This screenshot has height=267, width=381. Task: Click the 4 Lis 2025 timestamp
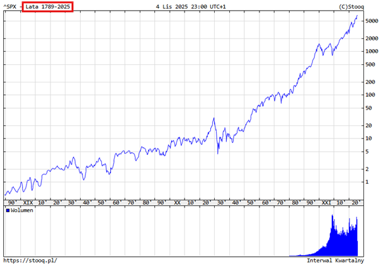pos(191,6)
